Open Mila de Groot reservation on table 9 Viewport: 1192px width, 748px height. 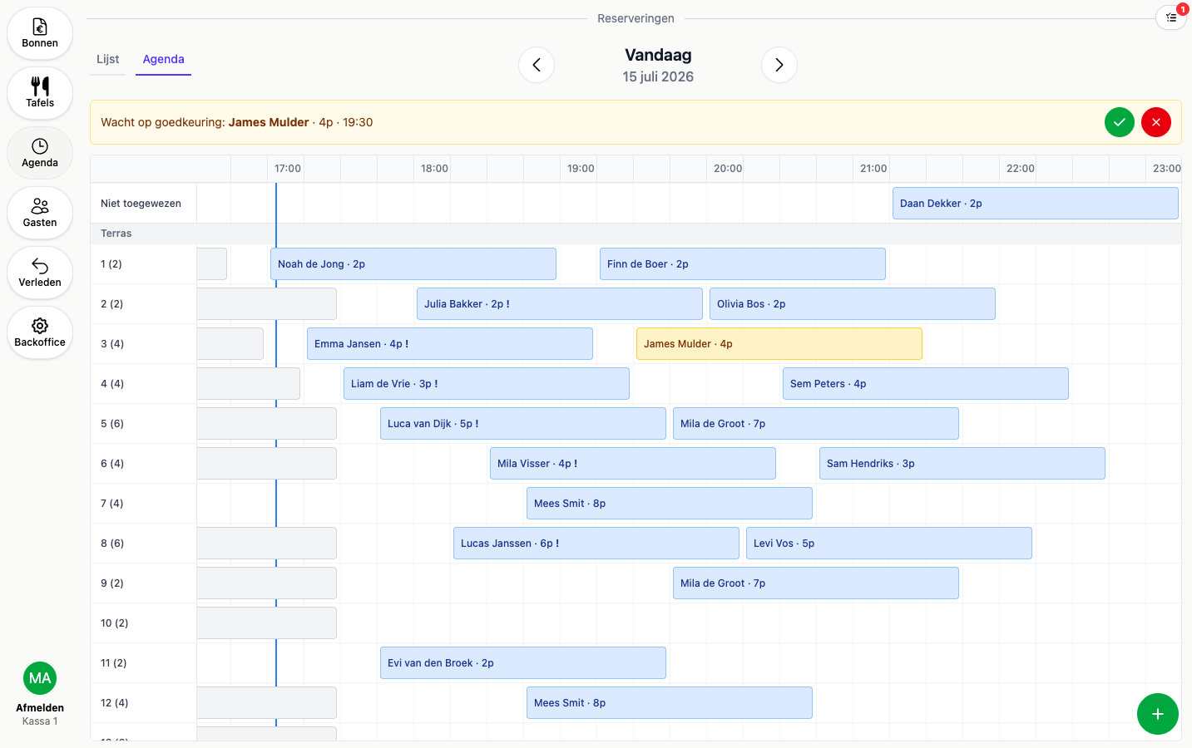coord(816,583)
